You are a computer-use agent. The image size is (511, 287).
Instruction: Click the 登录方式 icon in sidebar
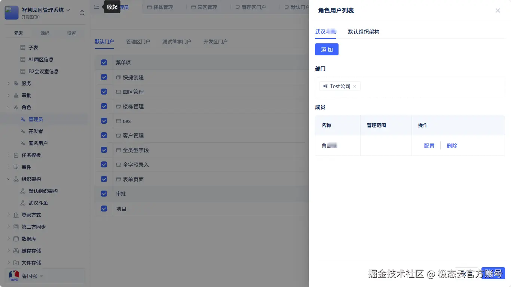point(16,215)
